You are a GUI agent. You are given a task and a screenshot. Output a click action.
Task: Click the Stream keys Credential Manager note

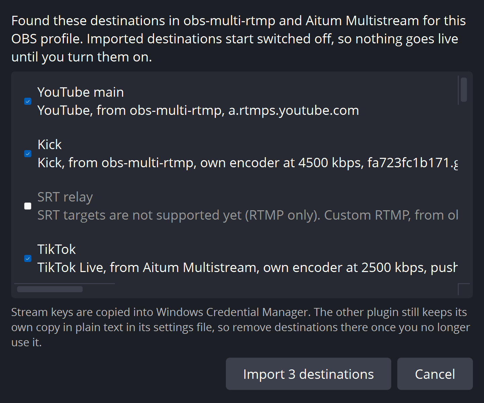pos(240,327)
